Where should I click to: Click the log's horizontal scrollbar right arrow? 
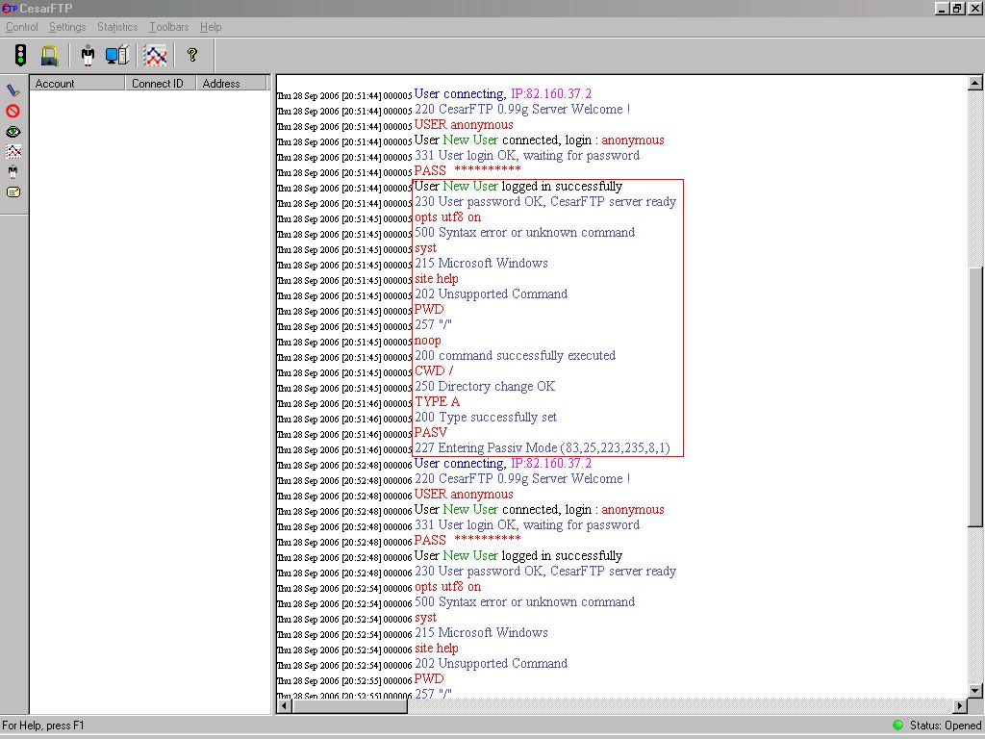(x=959, y=706)
